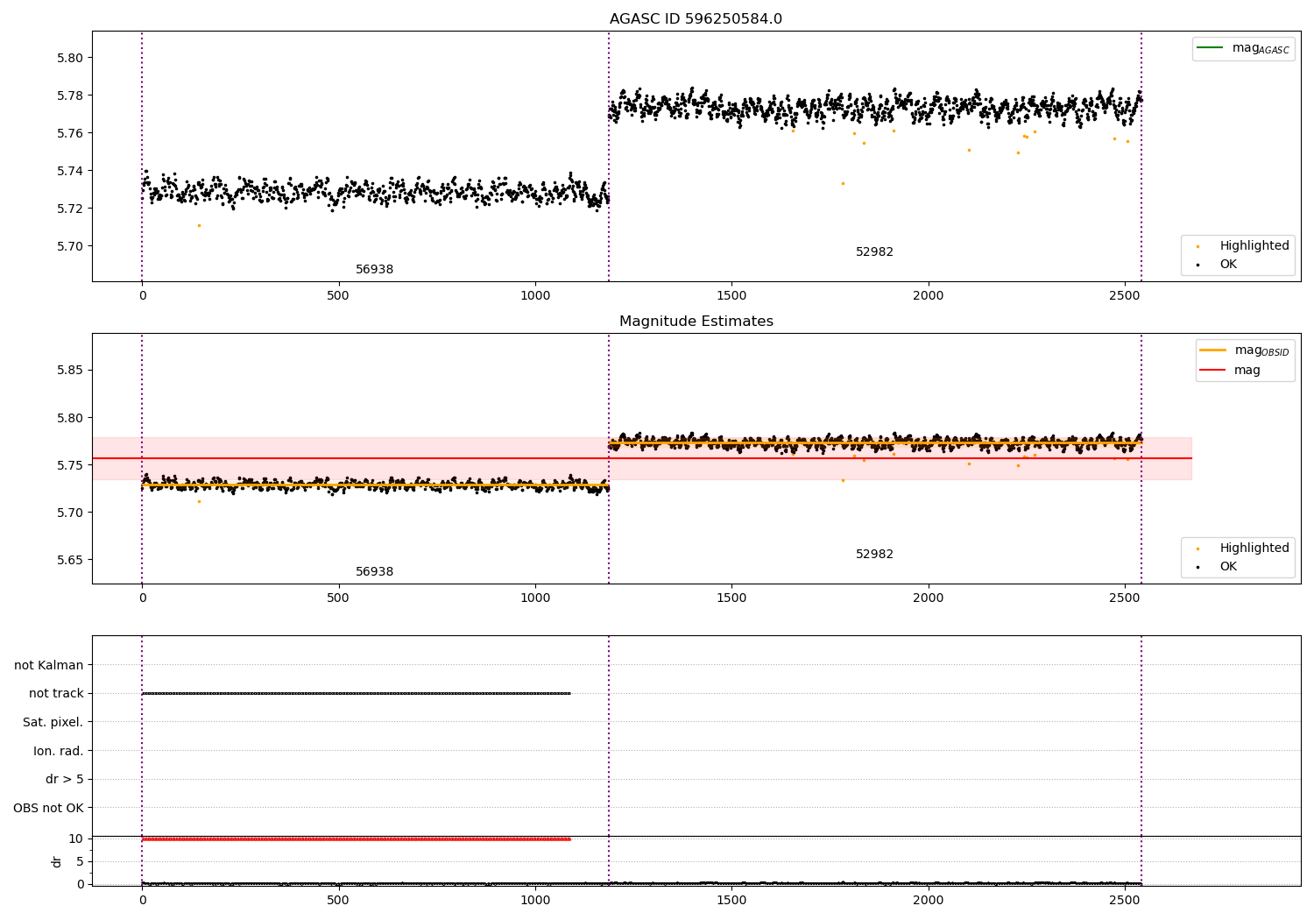Select the orange mag OBSID legend entry

point(1244,350)
